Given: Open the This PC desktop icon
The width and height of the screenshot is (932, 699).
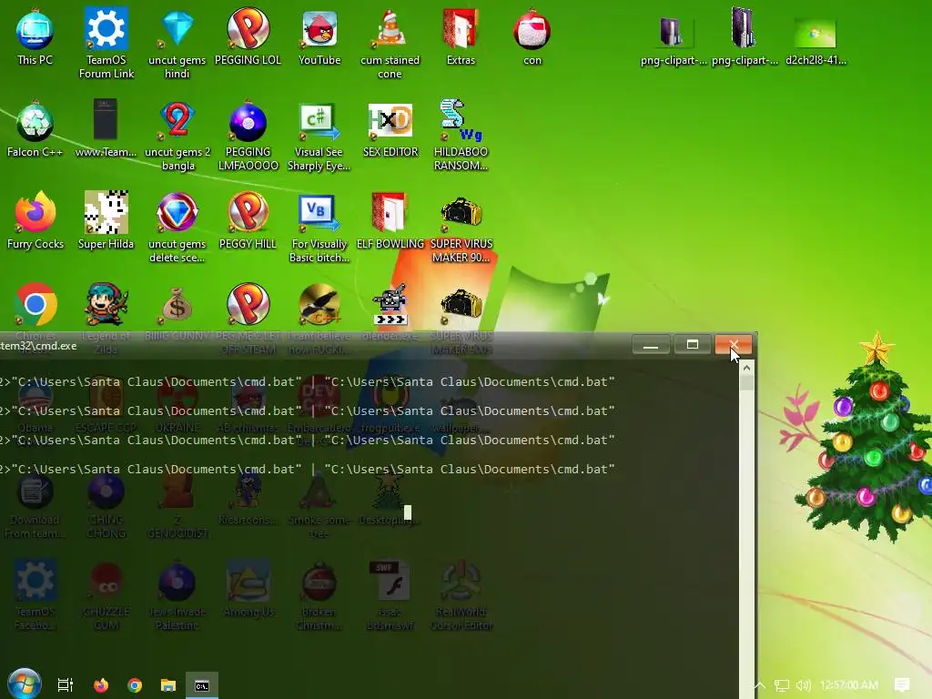Looking at the screenshot, I should click(35, 37).
